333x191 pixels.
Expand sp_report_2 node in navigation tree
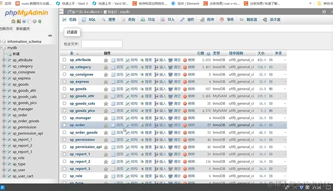pos(3,146)
